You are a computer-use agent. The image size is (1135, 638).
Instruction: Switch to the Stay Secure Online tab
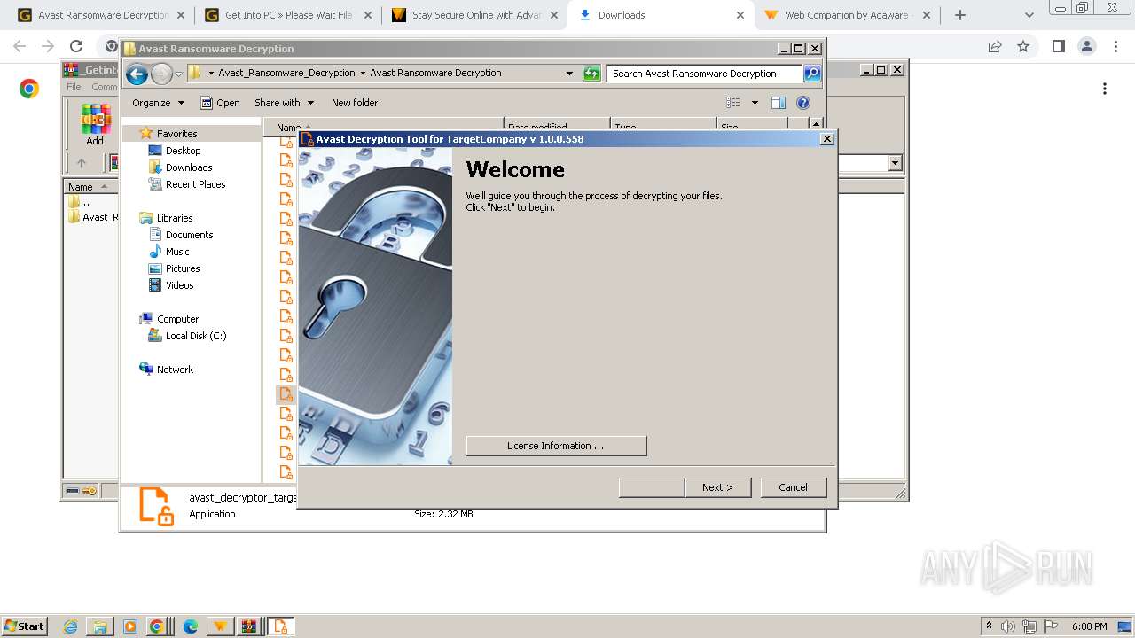click(476, 15)
